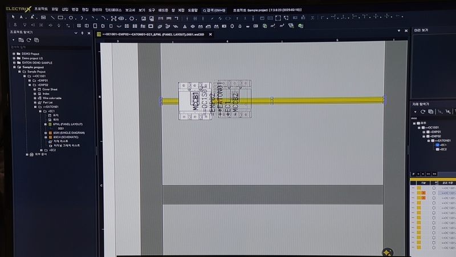Click the search box in menu bar

(217, 10)
